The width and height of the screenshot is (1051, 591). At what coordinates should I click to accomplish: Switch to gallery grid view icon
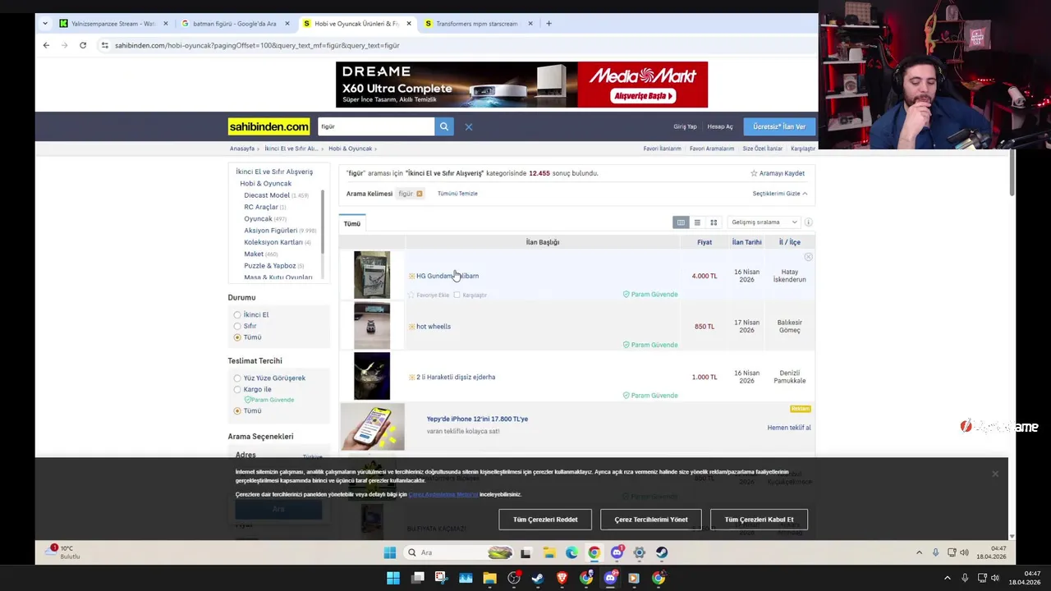coord(714,222)
